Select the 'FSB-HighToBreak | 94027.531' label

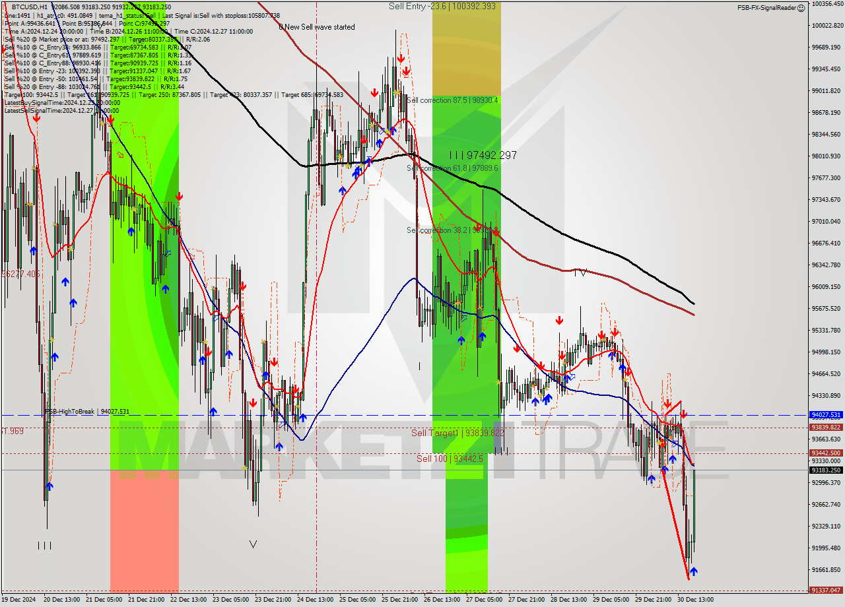87,411
